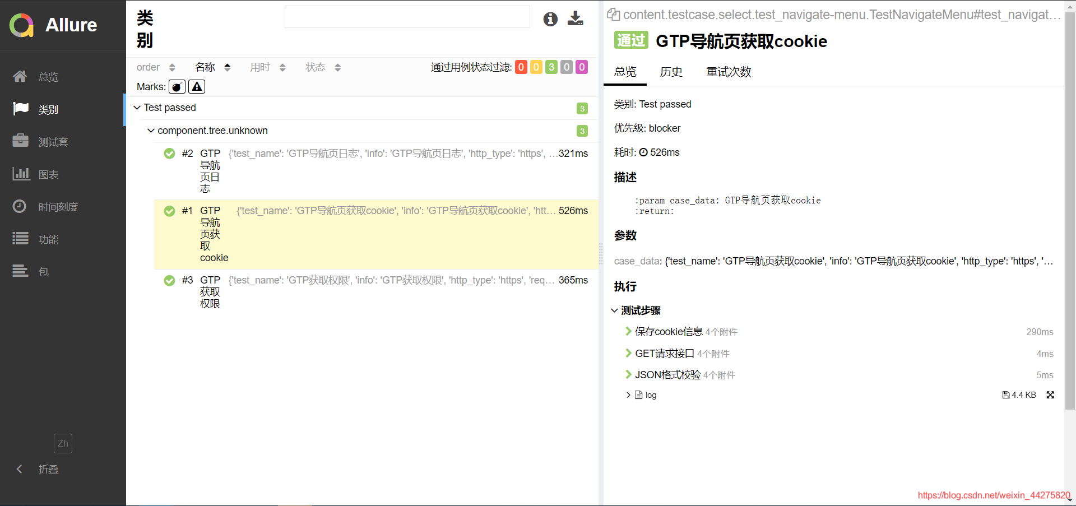Screen dimensions: 1076x506
Task: Open the 总览 overview home icon
Action: (x=20, y=76)
